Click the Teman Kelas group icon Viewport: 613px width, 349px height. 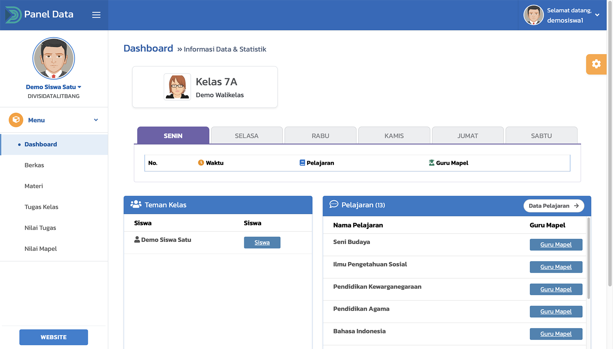tap(136, 204)
